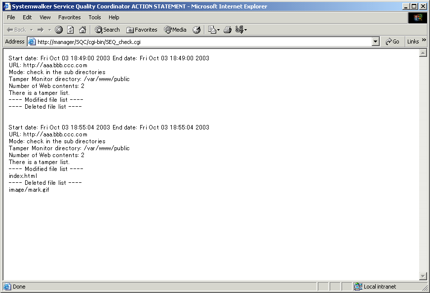Expand the Back button history dropdown
Screen dimensions: 430x293
click(31, 30)
